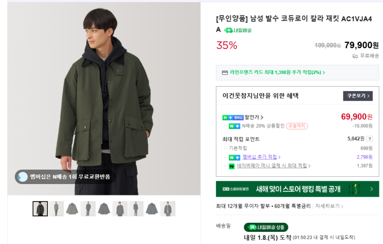This screenshot has width=383, height=244.
Task: Click the green 네이버페이 머니 N icon
Action: (232, 166)
